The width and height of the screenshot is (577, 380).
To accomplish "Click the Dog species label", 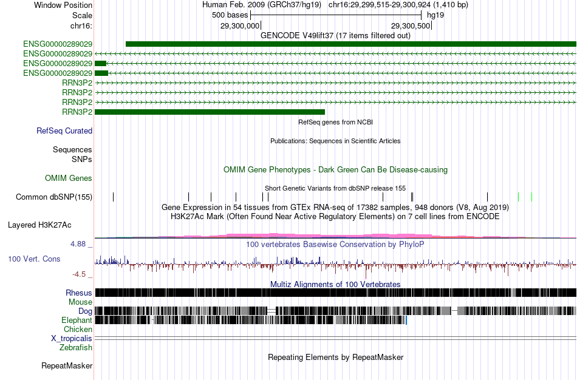I will 85,311.
